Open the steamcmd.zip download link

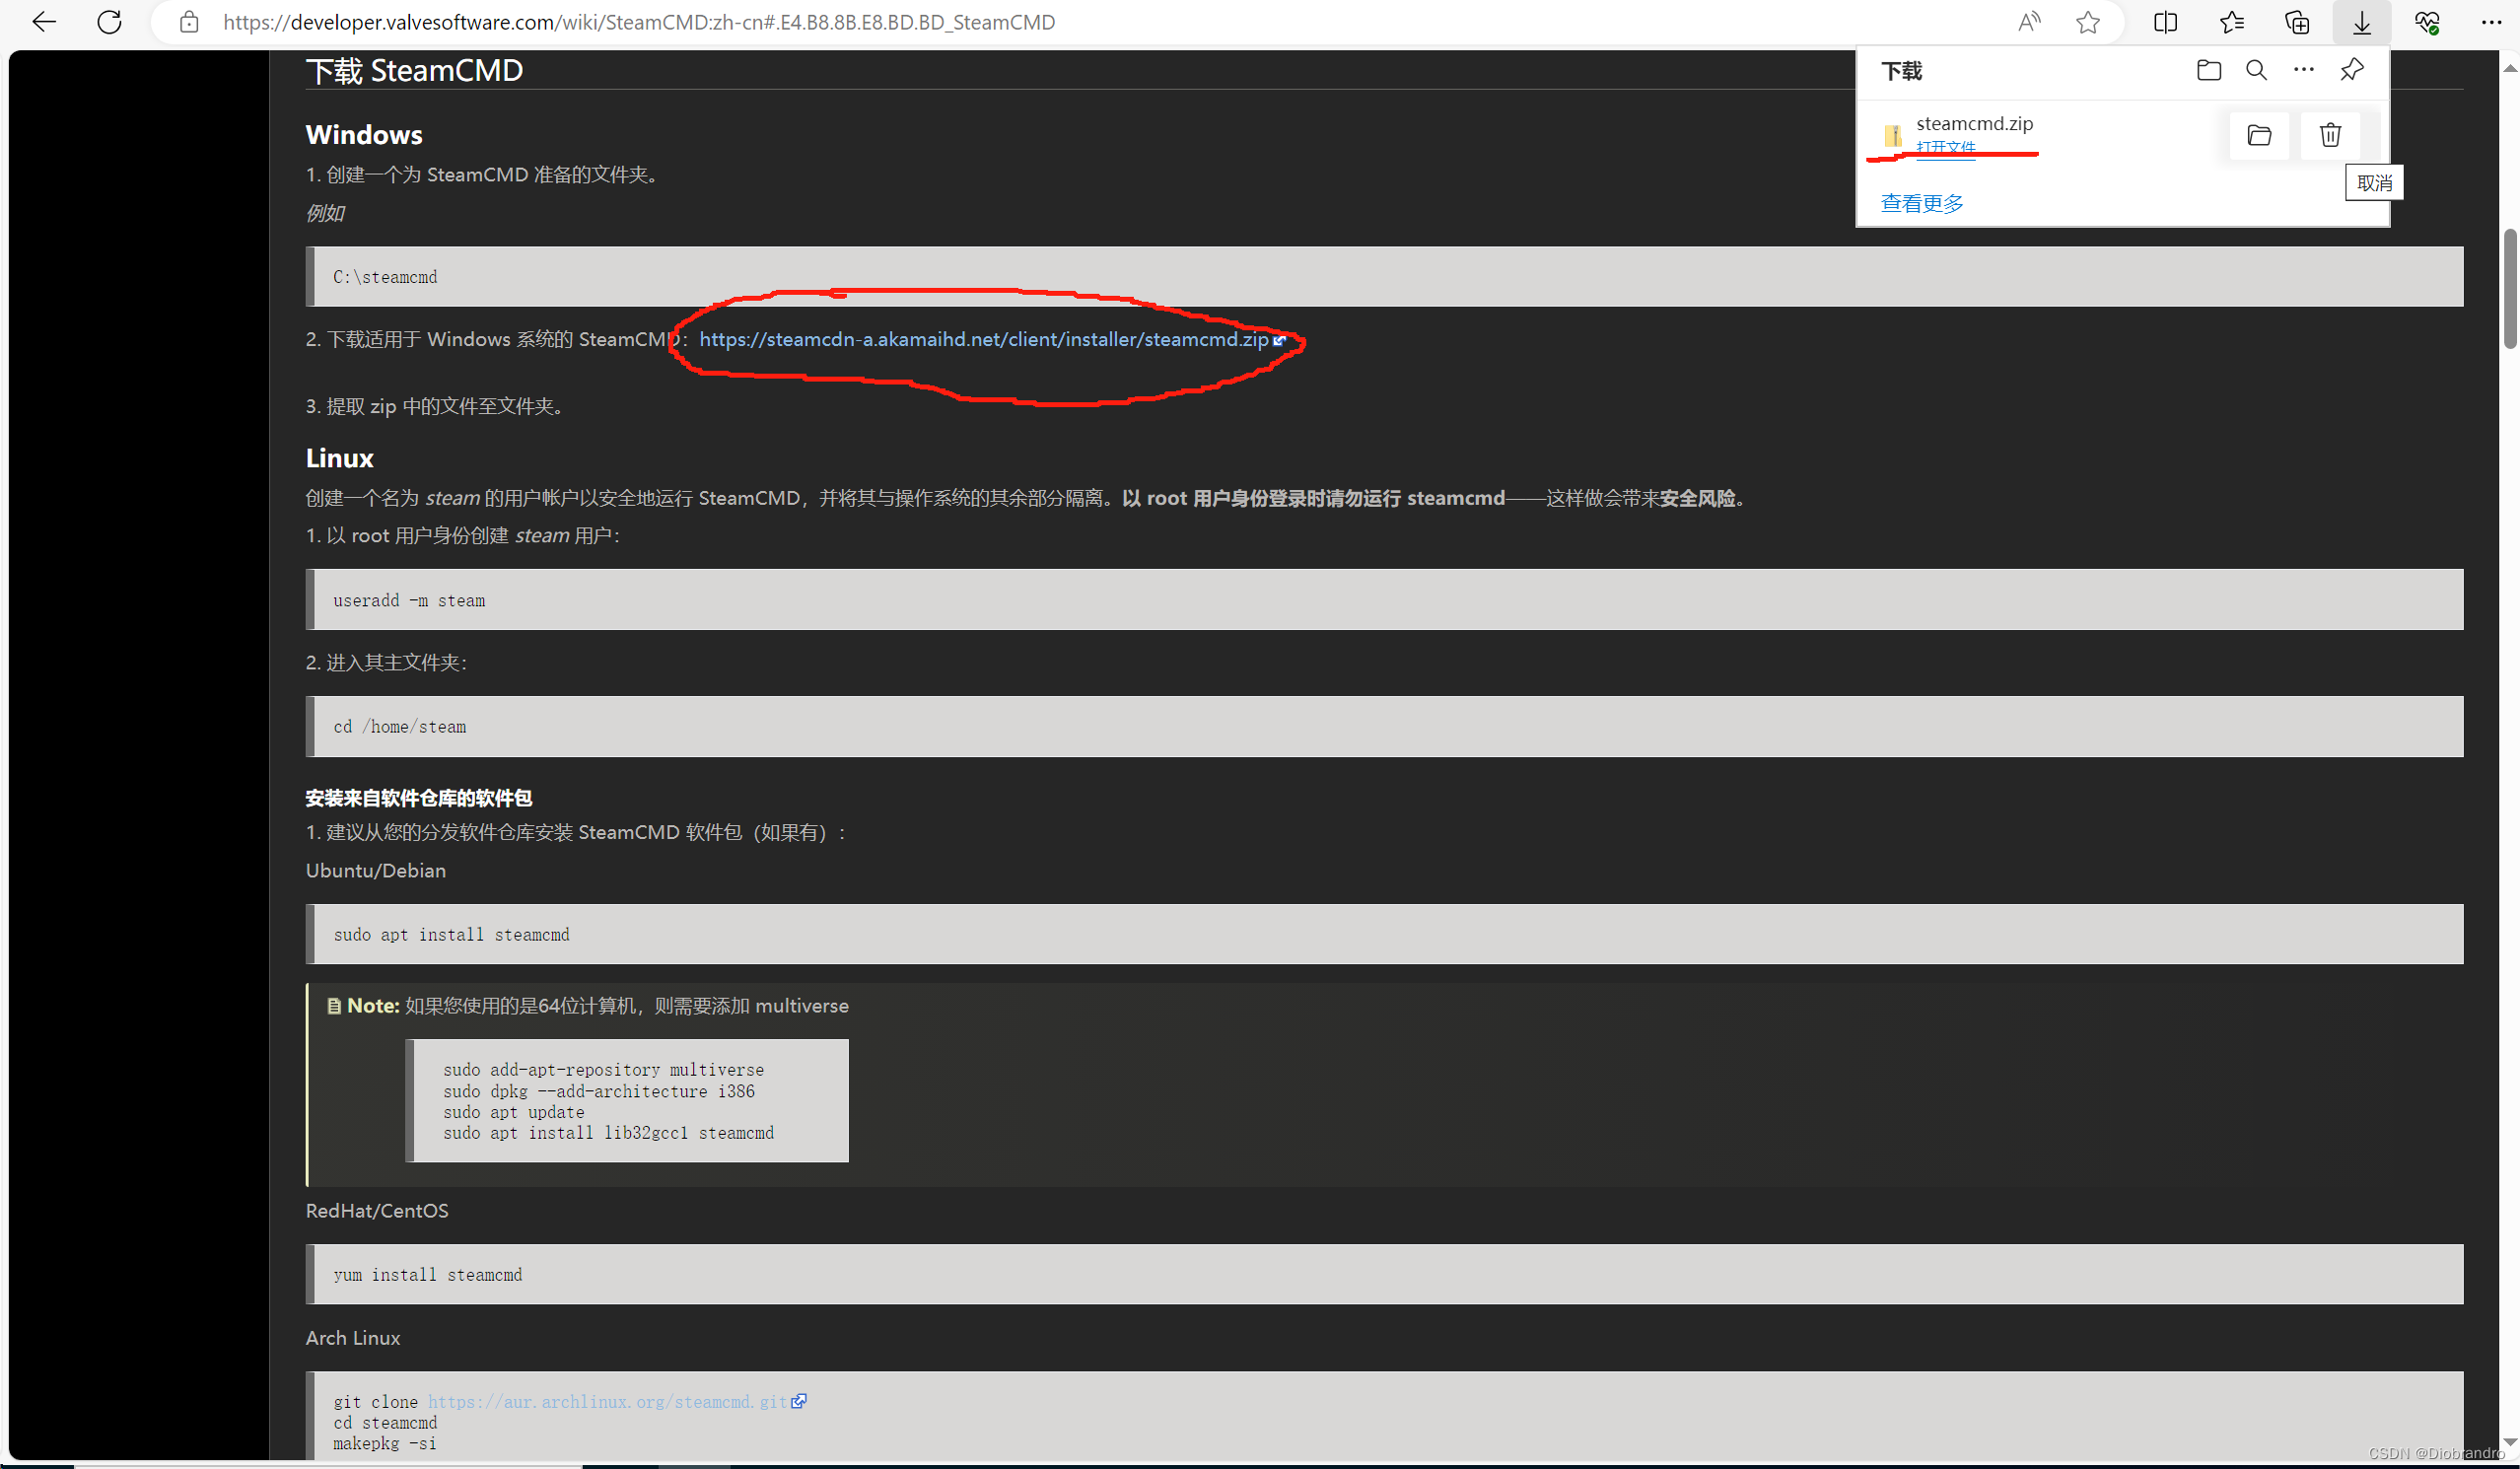pos(983,340)
